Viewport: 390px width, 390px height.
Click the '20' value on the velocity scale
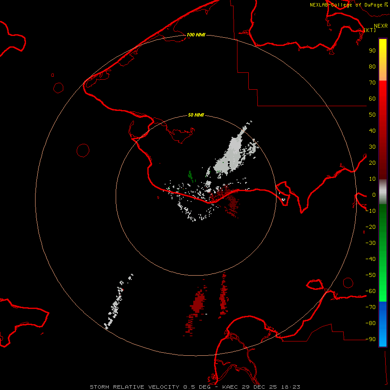[x=372, y=162]
